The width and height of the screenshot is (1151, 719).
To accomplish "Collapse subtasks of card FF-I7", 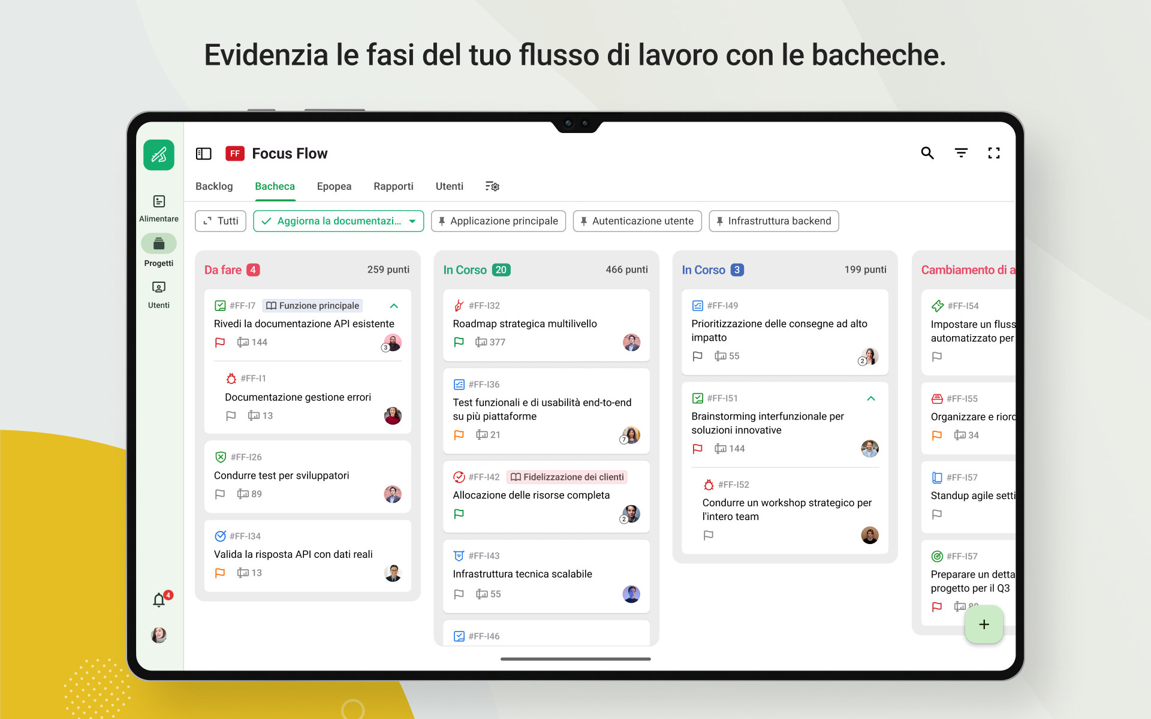I will point(394,306).
